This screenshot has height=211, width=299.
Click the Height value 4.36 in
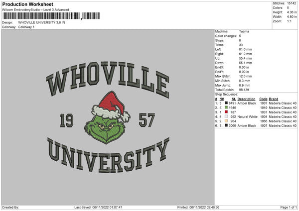(x=292, y=12)
